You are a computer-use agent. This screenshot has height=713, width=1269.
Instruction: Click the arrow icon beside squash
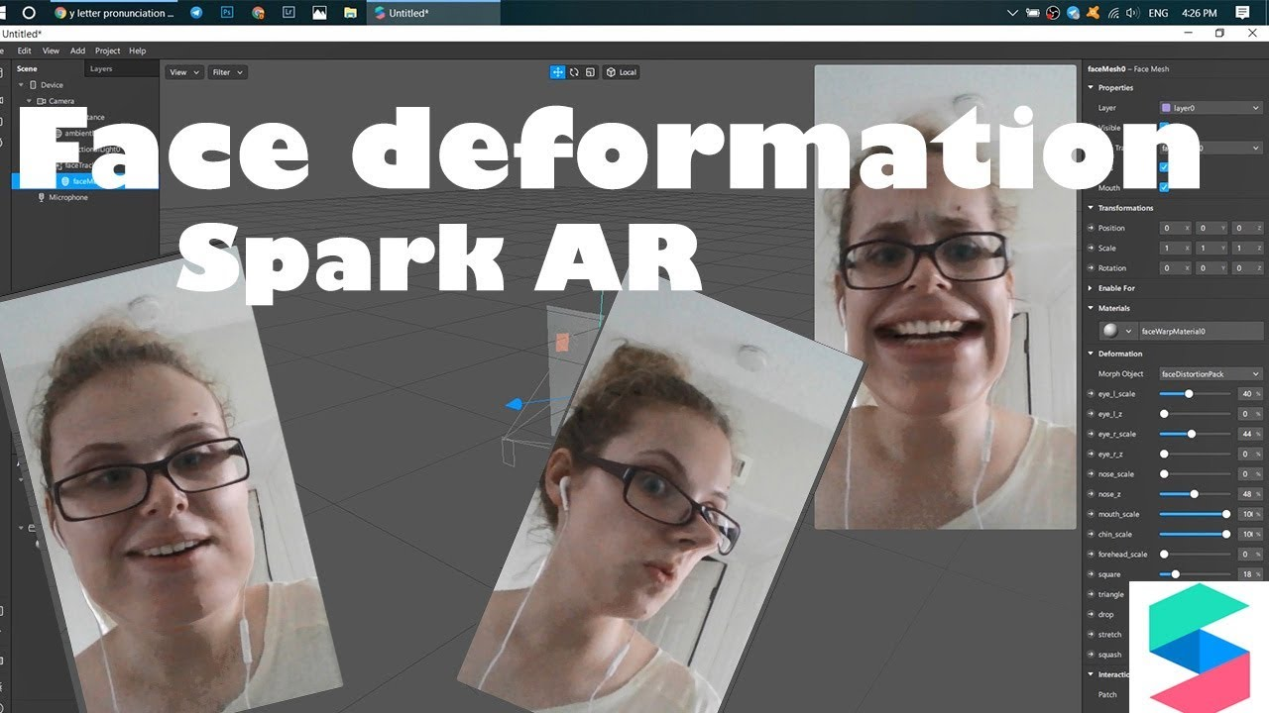click(x=1092, y=655)
